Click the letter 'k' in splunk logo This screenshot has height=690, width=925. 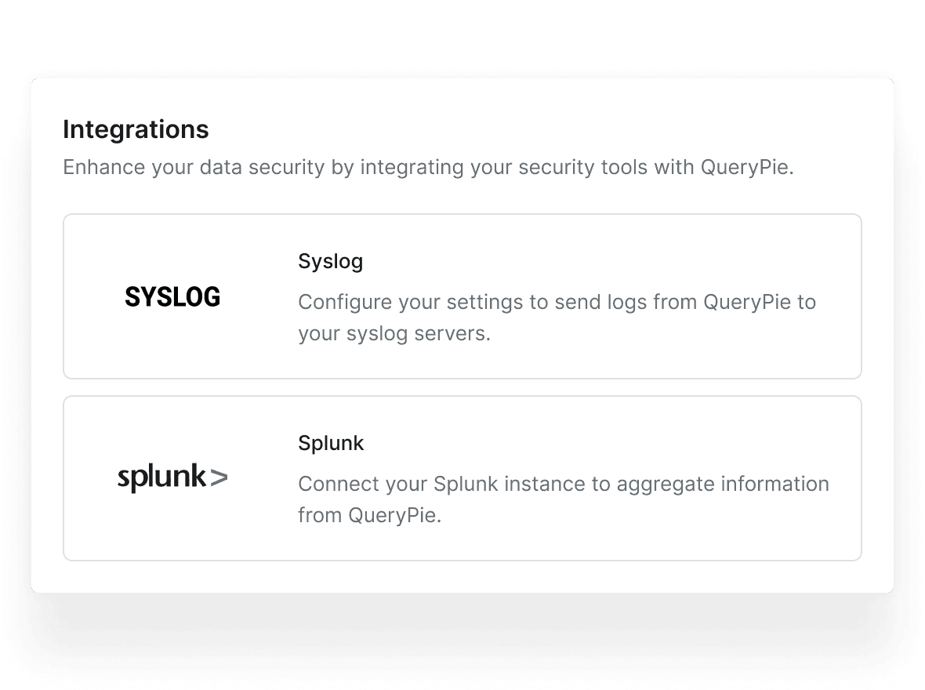(197, 476)
